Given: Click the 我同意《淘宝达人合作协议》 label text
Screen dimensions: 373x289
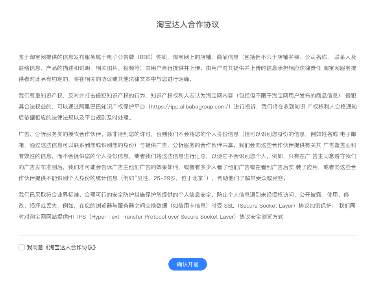Looking at the screenshot, I should point(62,247).
